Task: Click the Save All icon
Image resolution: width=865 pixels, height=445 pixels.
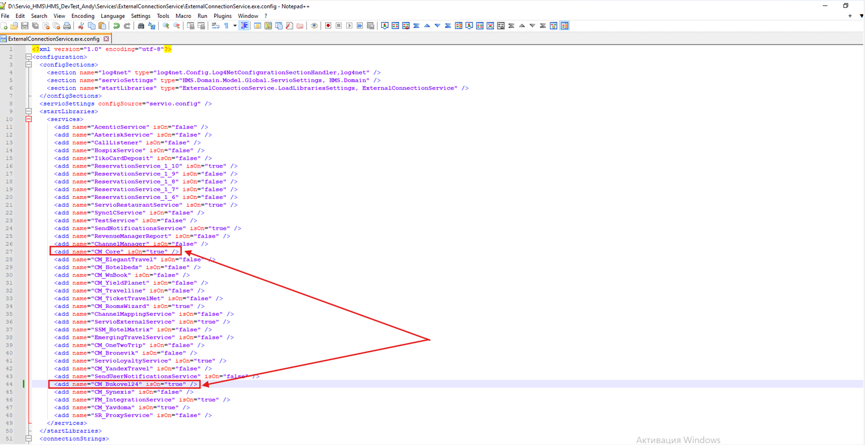Action: pyautogui.click(x=35, y=26)
